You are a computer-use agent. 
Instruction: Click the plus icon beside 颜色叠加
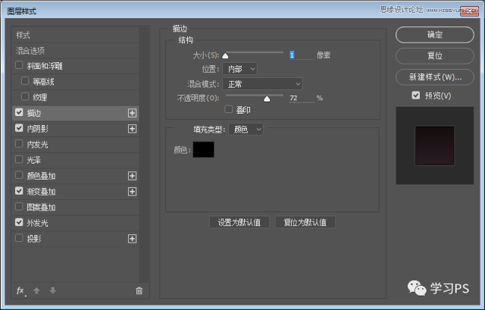pyautogui.click(x=133, y=176)
